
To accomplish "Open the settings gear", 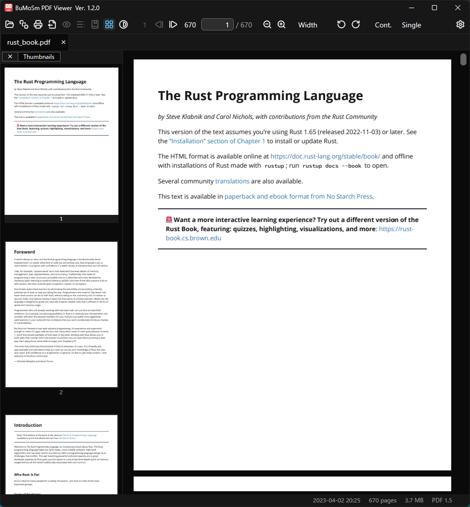I will 460,24.
